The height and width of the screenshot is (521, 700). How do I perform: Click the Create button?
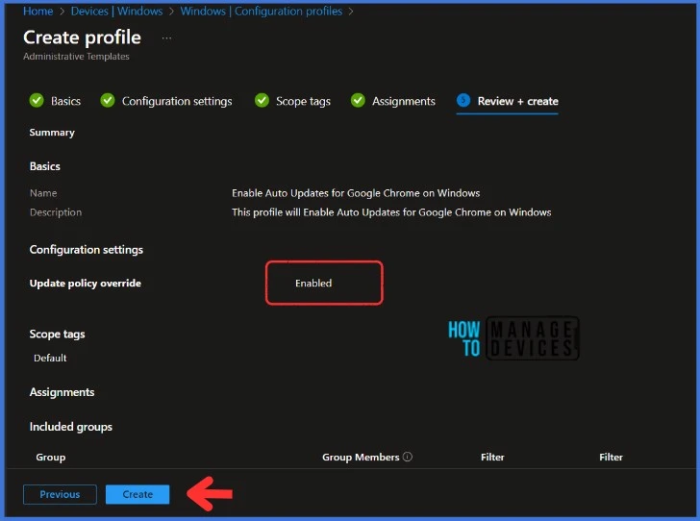(137, 494)
